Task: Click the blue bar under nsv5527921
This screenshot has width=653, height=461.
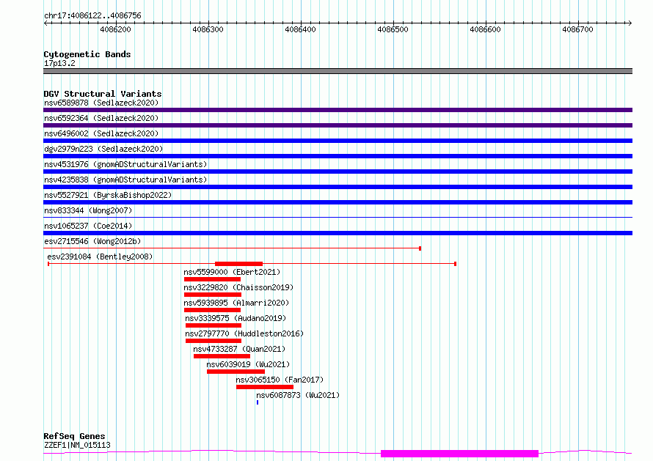Action: [x=338, y=202]
